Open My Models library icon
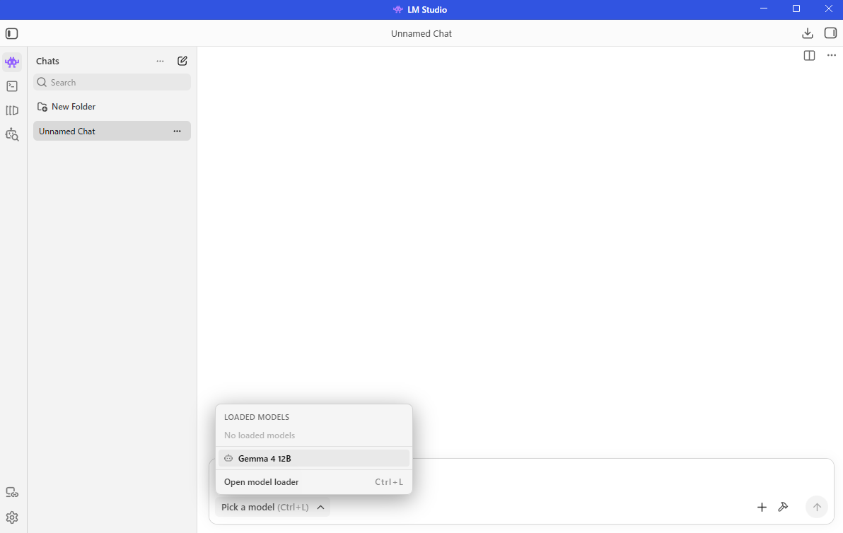 click(12, 111)
